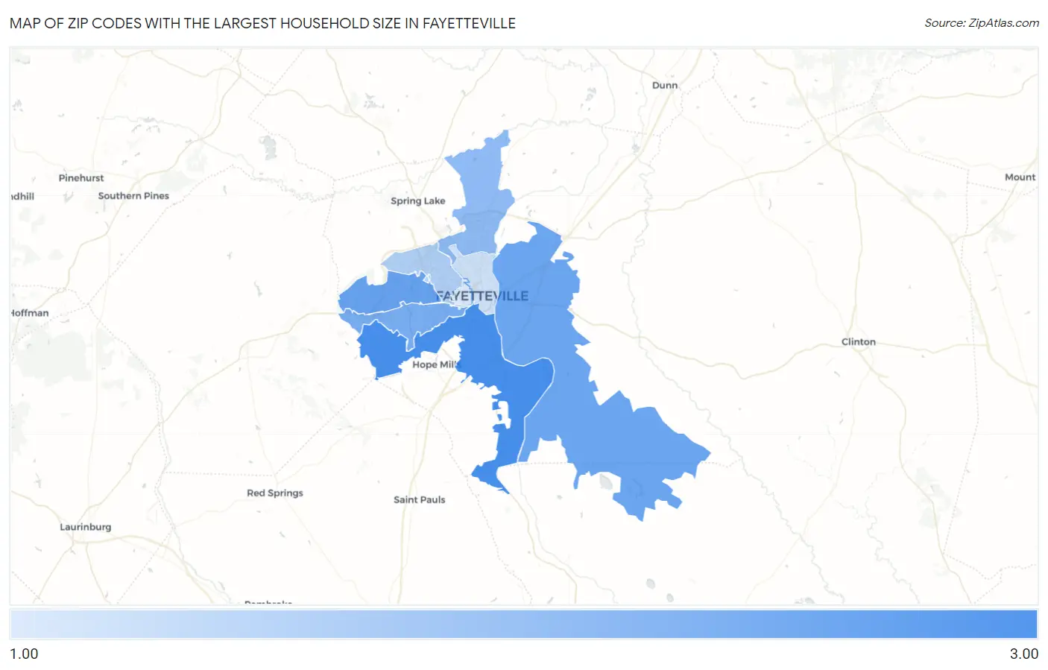Click the Red Springs label
This screenshot has height=670, width=1048.
275,493
